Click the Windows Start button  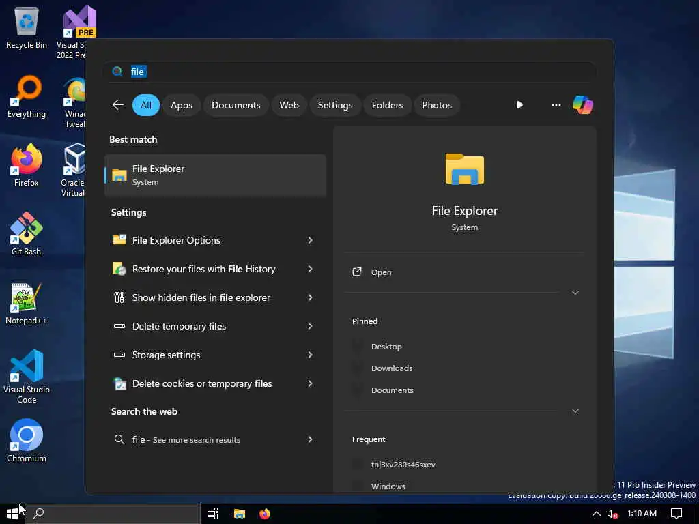pos(12,514)
